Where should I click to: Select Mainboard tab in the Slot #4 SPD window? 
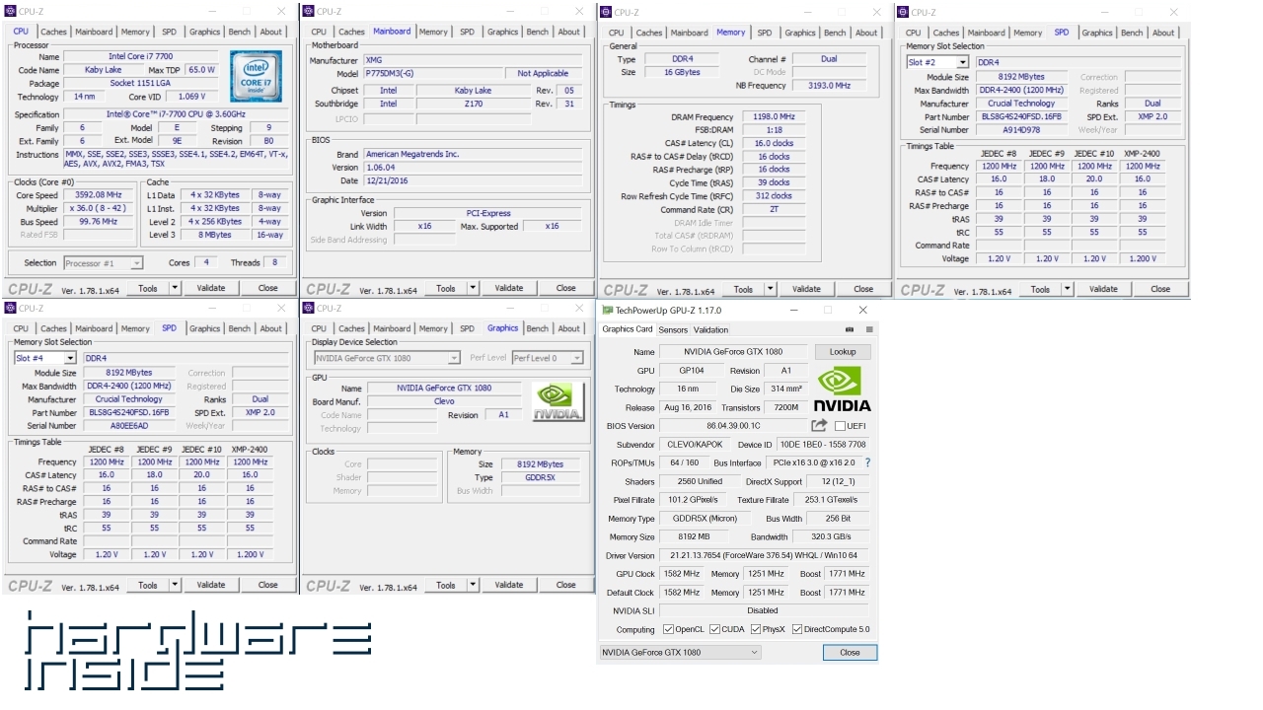(94, 328)
